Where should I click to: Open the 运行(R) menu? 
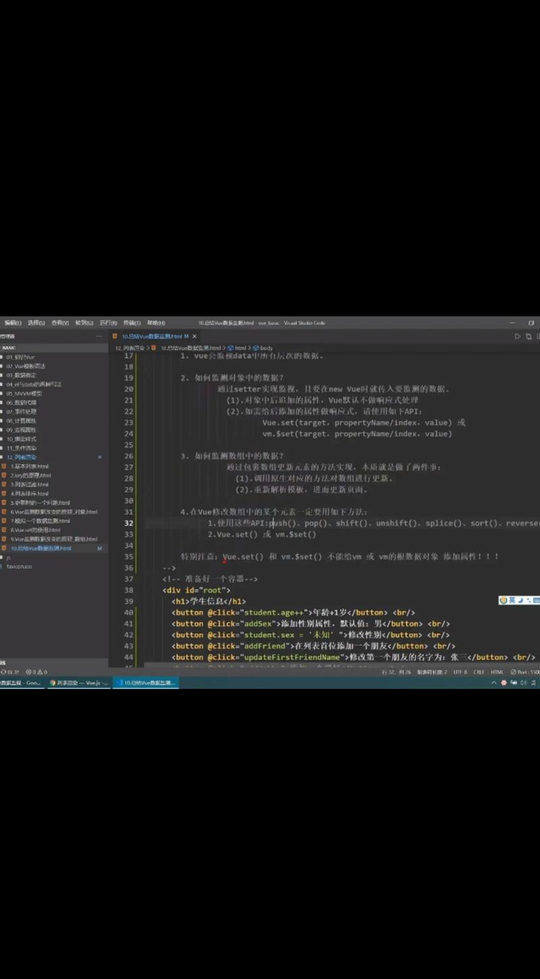(x=108, y=323)
